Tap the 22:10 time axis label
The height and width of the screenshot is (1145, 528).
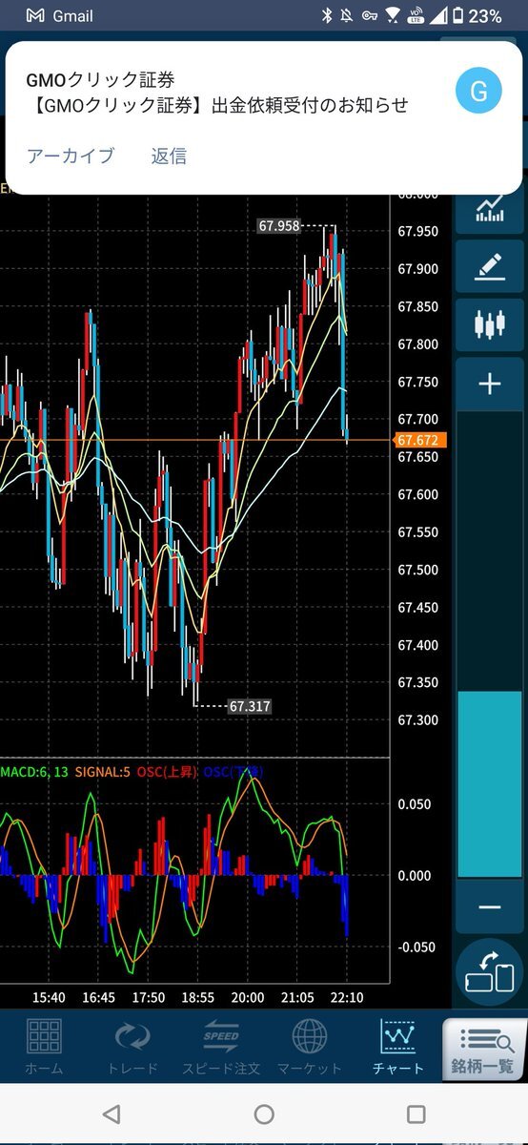[346, 997]
